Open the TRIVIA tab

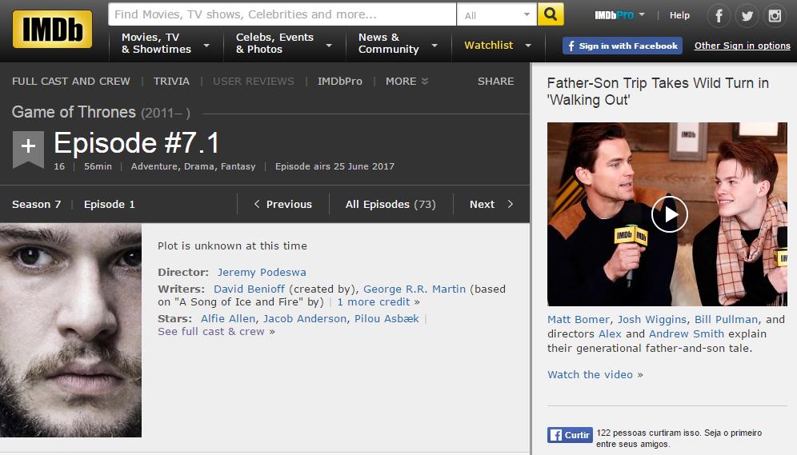[x=171, y=82]
